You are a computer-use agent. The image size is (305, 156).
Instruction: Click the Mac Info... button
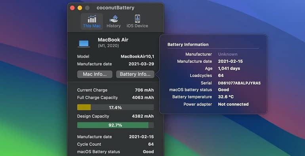pos(95,74)
